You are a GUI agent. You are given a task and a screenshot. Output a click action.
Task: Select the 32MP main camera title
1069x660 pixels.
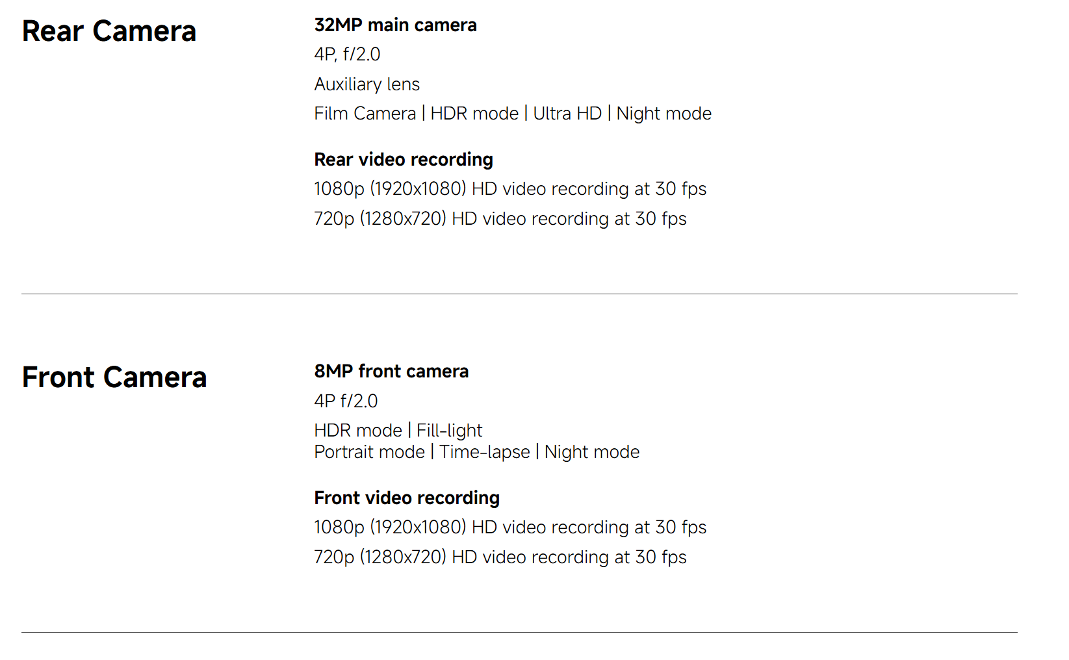tap(395, 25)
